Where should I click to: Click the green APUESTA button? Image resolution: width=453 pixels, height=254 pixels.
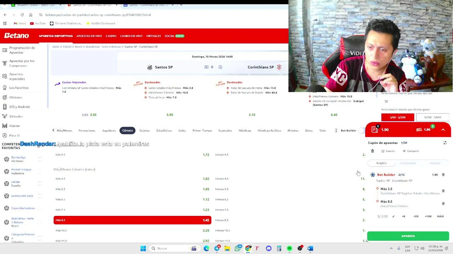pyautogui.click(x=408, y=236)
